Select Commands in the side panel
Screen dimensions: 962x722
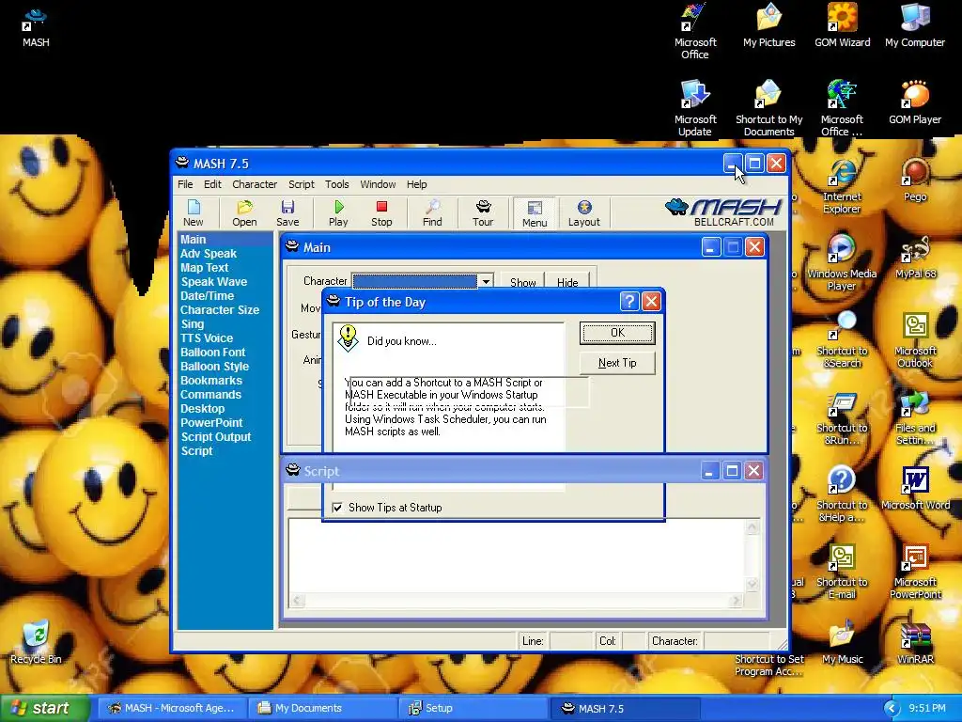click(210, 395)
